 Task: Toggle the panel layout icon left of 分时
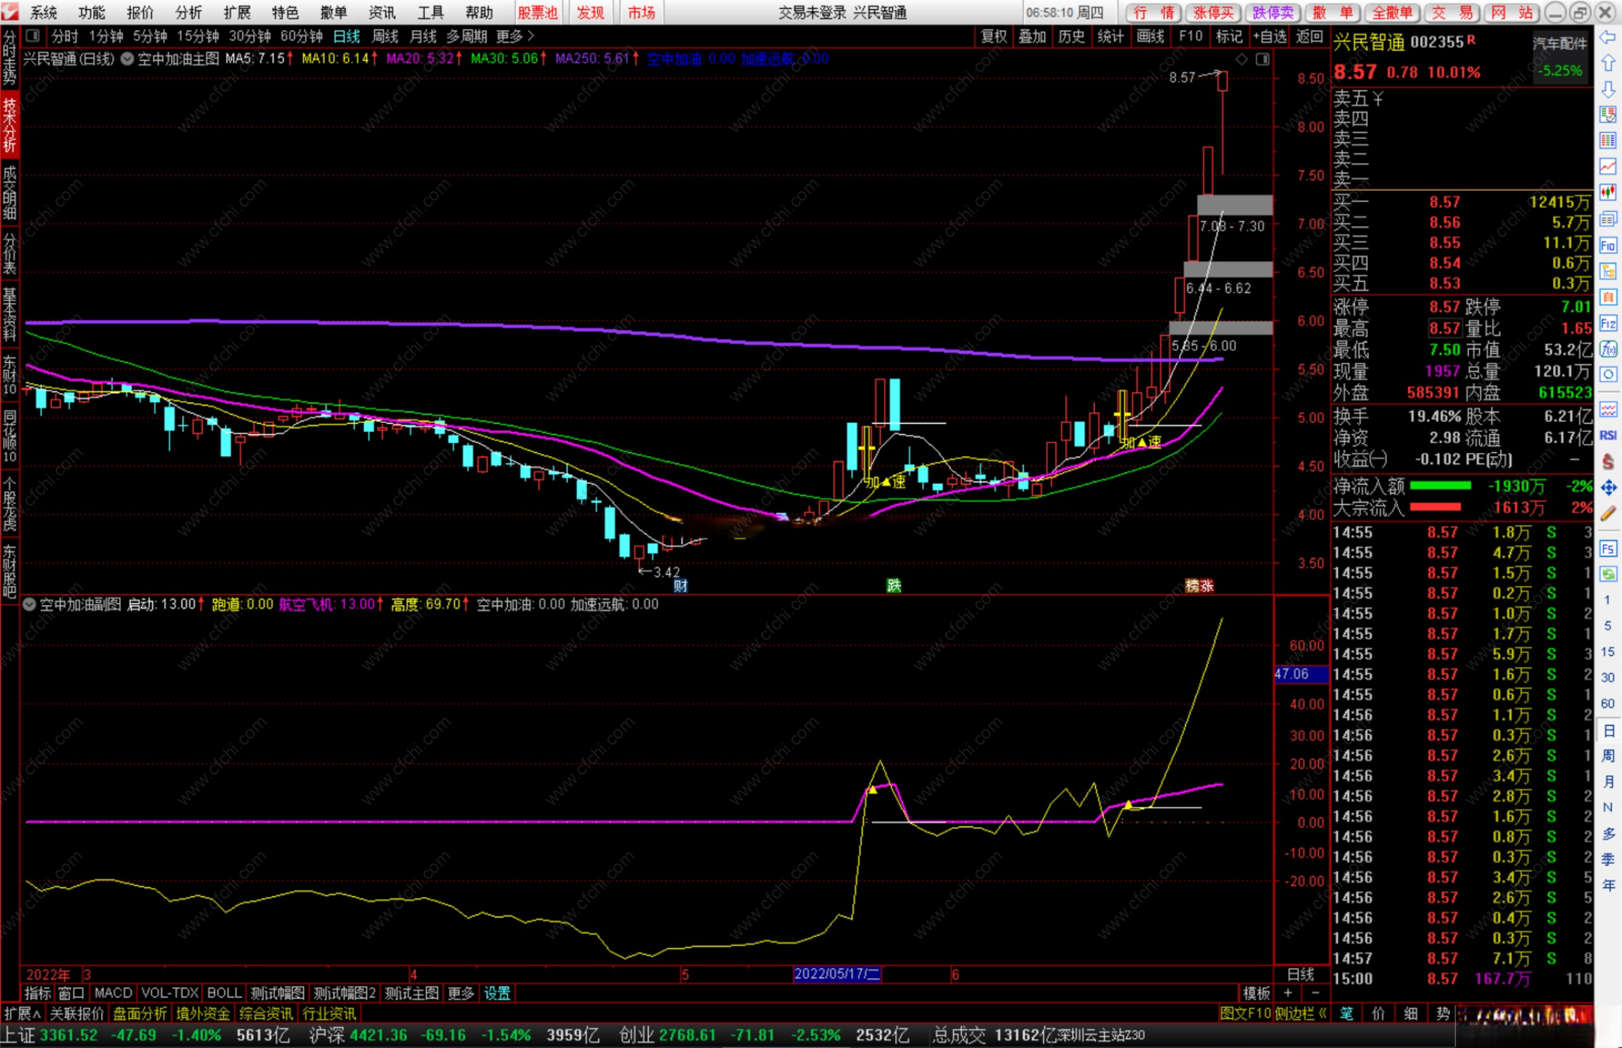click(x=33, y=35)
